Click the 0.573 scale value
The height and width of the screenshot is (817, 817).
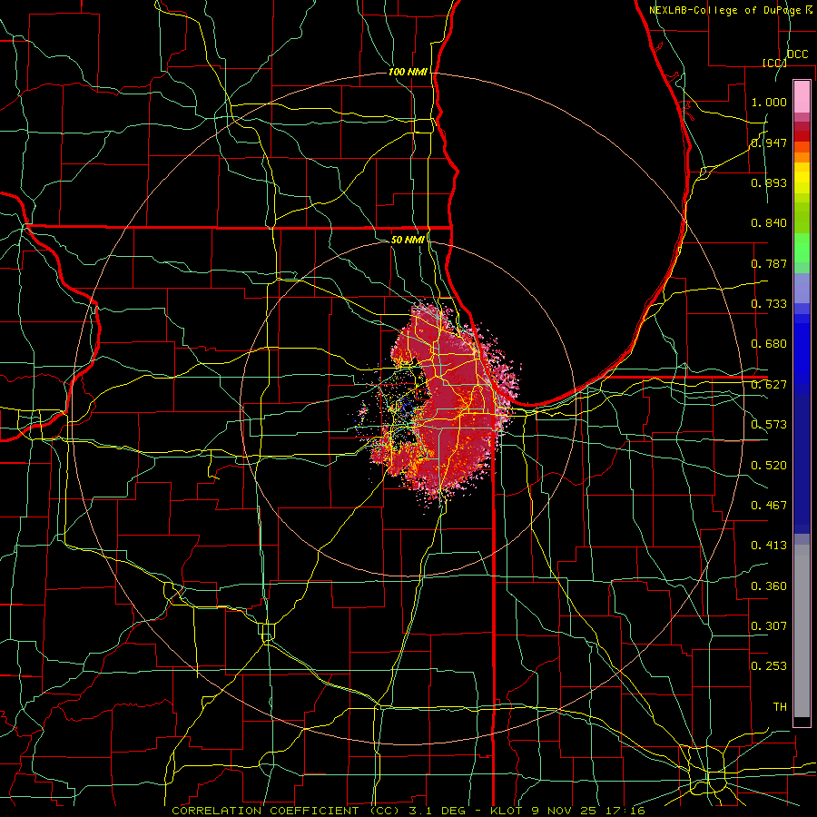click(769, 425)
